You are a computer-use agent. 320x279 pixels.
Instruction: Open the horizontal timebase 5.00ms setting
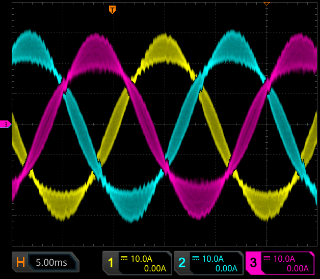pyautogui.click(x=45, y=262)
